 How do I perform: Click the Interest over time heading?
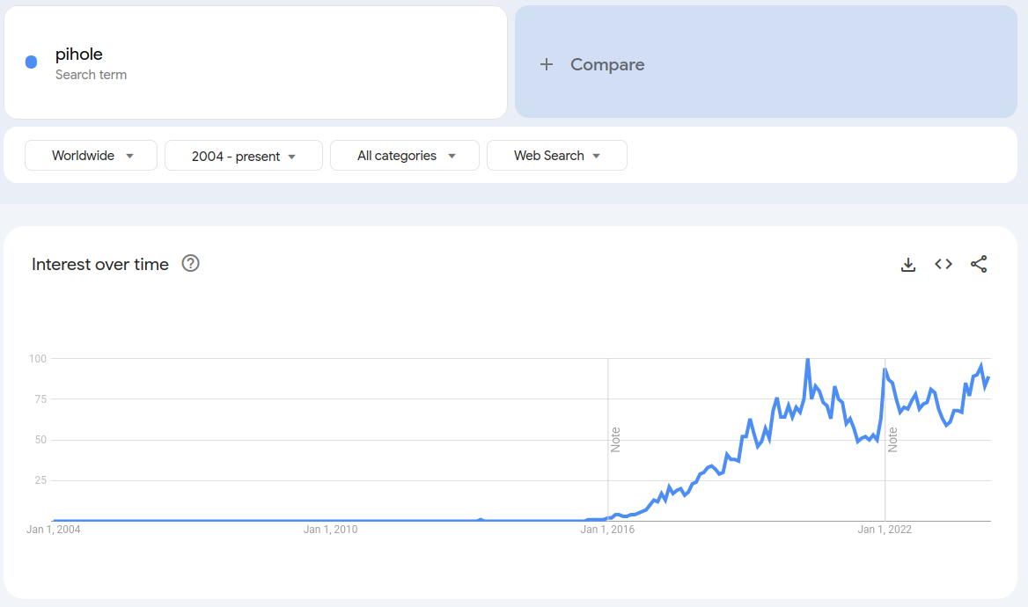(x=100, y=264)
